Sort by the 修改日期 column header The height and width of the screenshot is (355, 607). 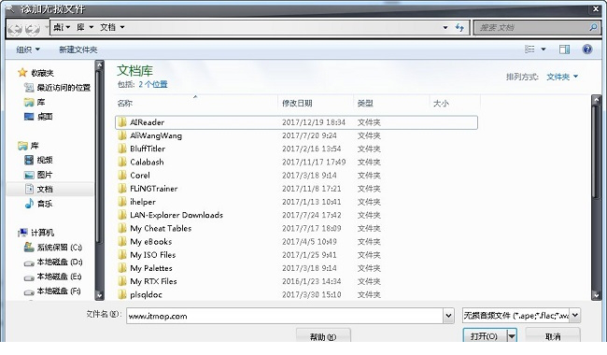316,103
